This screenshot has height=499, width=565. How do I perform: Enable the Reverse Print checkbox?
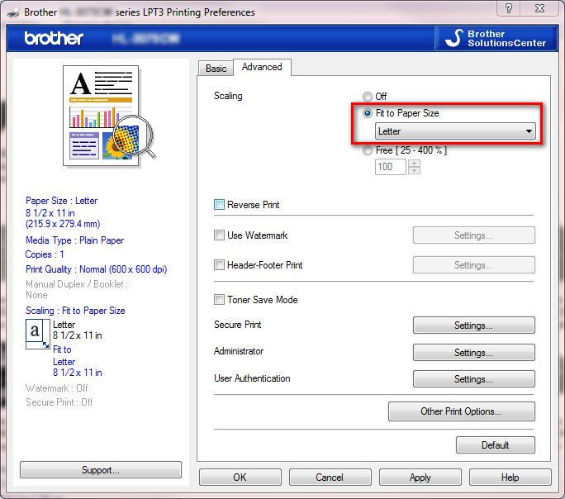pos(220,205)
